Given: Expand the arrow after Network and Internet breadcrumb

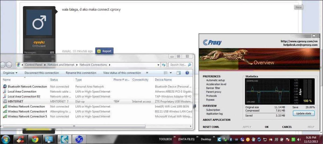Looking at the screenshot, I should pos(77,65).
